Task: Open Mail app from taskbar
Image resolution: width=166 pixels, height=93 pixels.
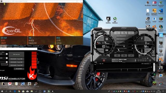Action: click(x=27, y=91)
